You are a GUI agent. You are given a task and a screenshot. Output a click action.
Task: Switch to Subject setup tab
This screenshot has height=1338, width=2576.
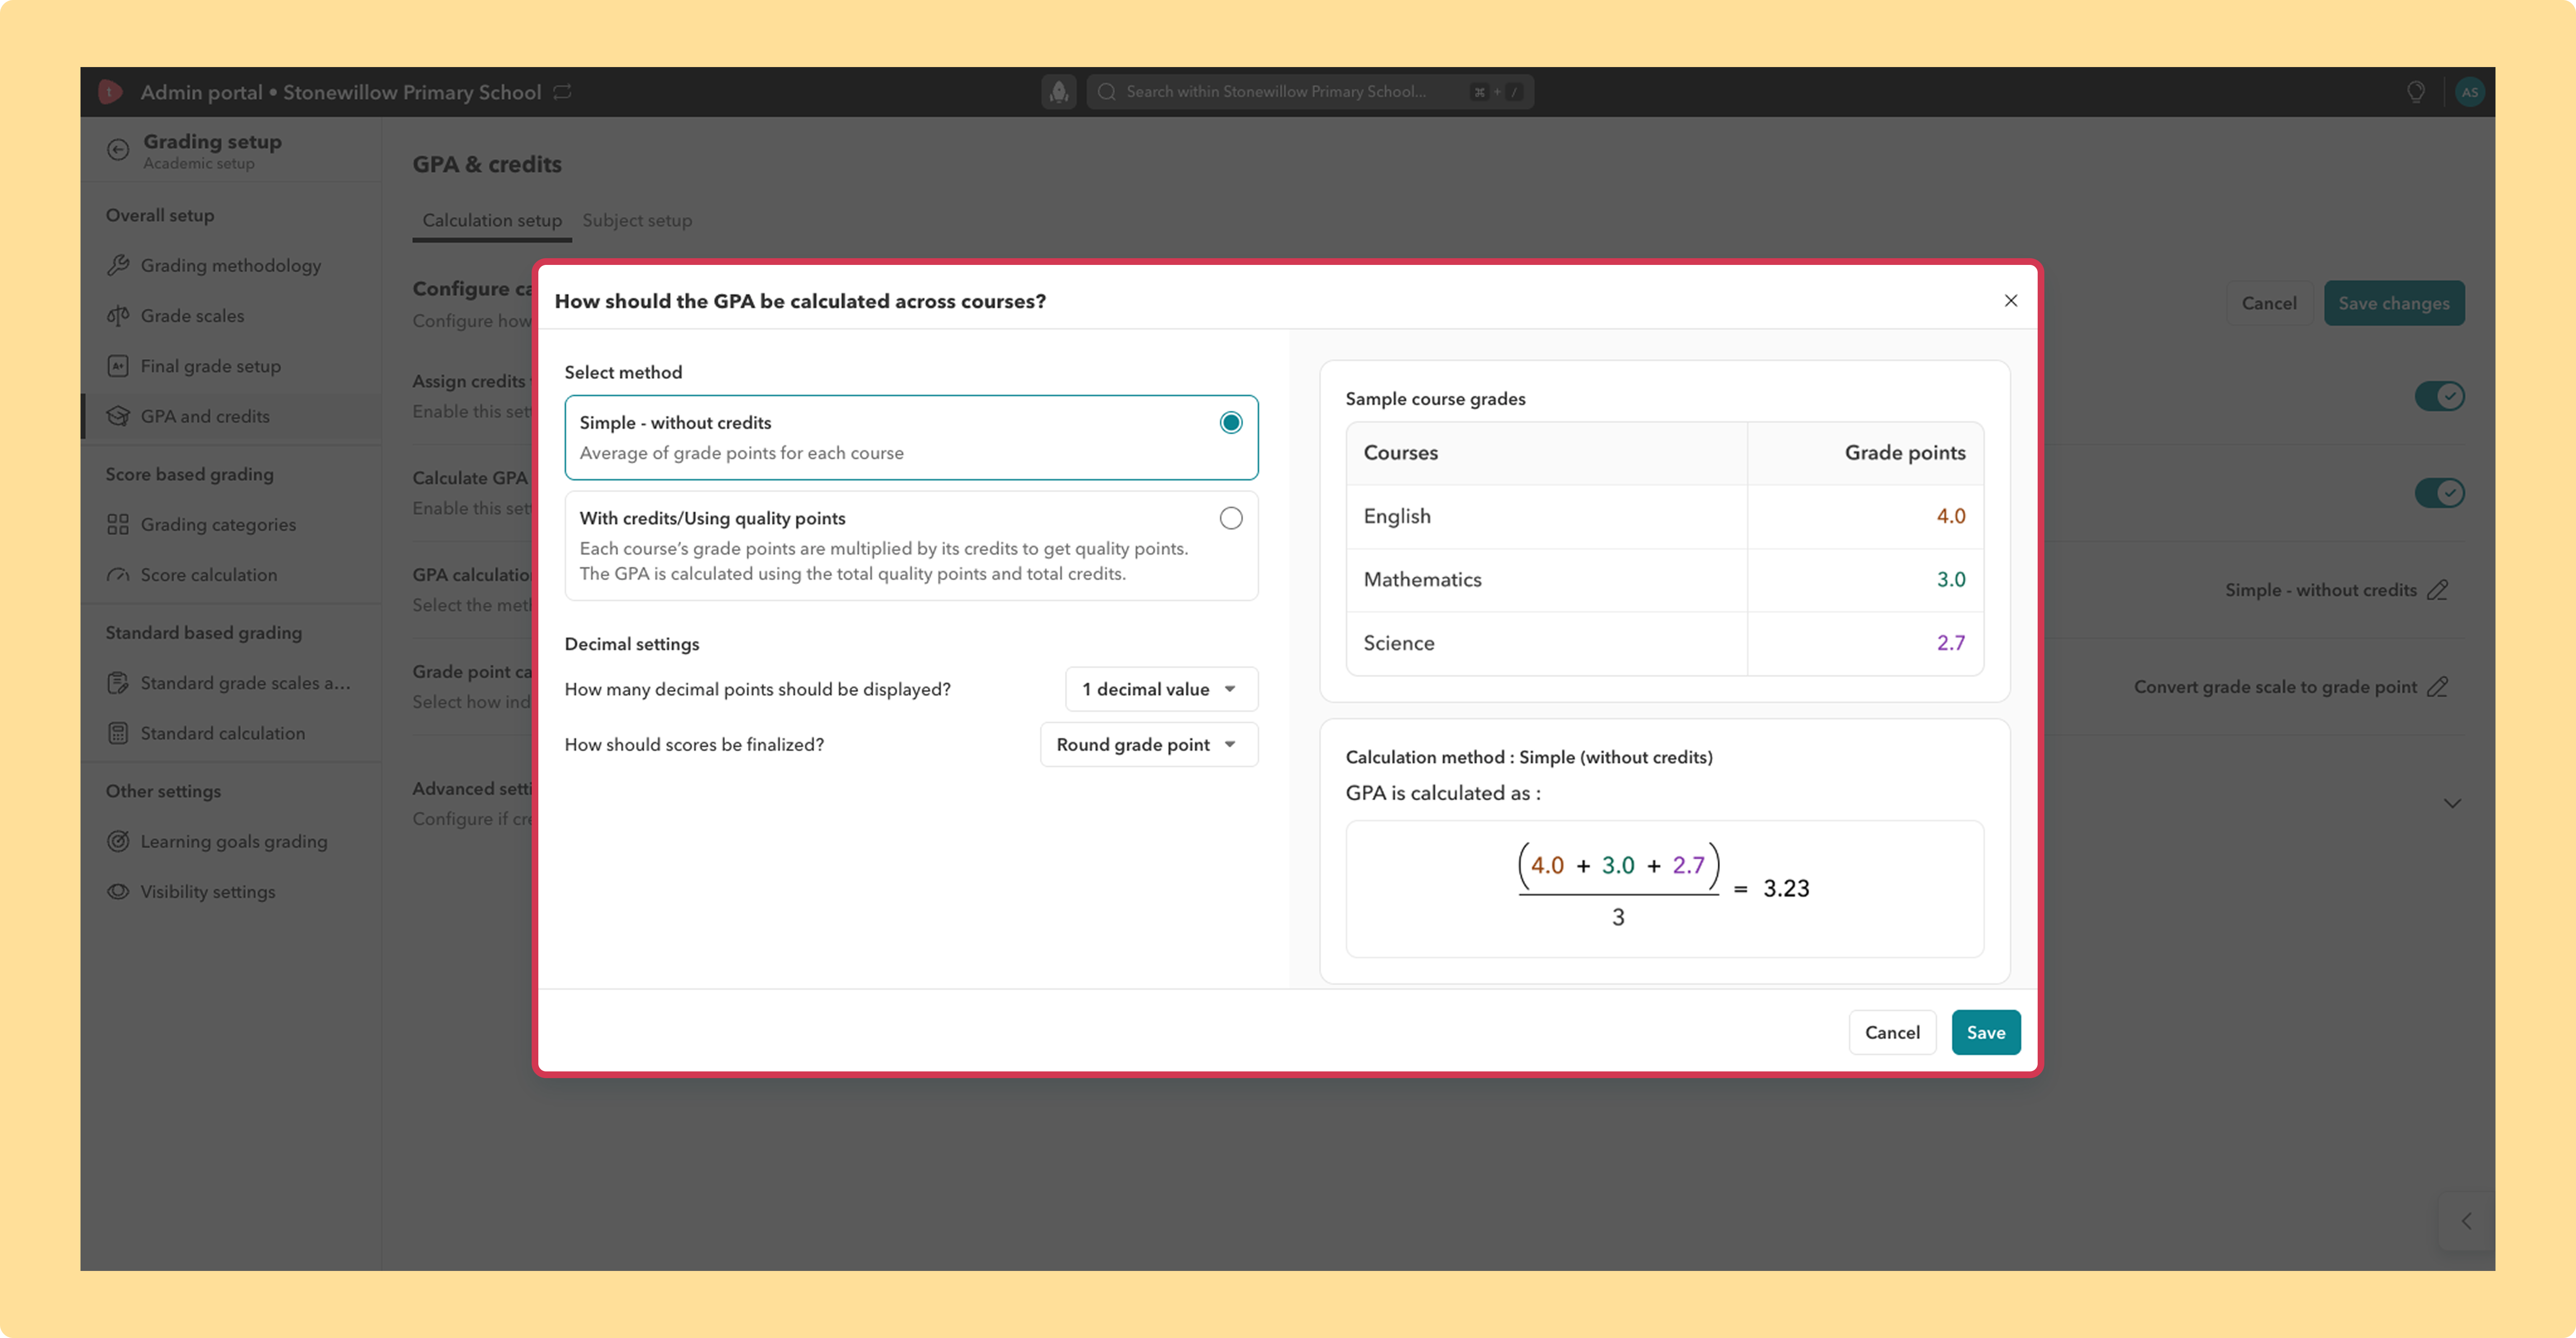[637, 220]
